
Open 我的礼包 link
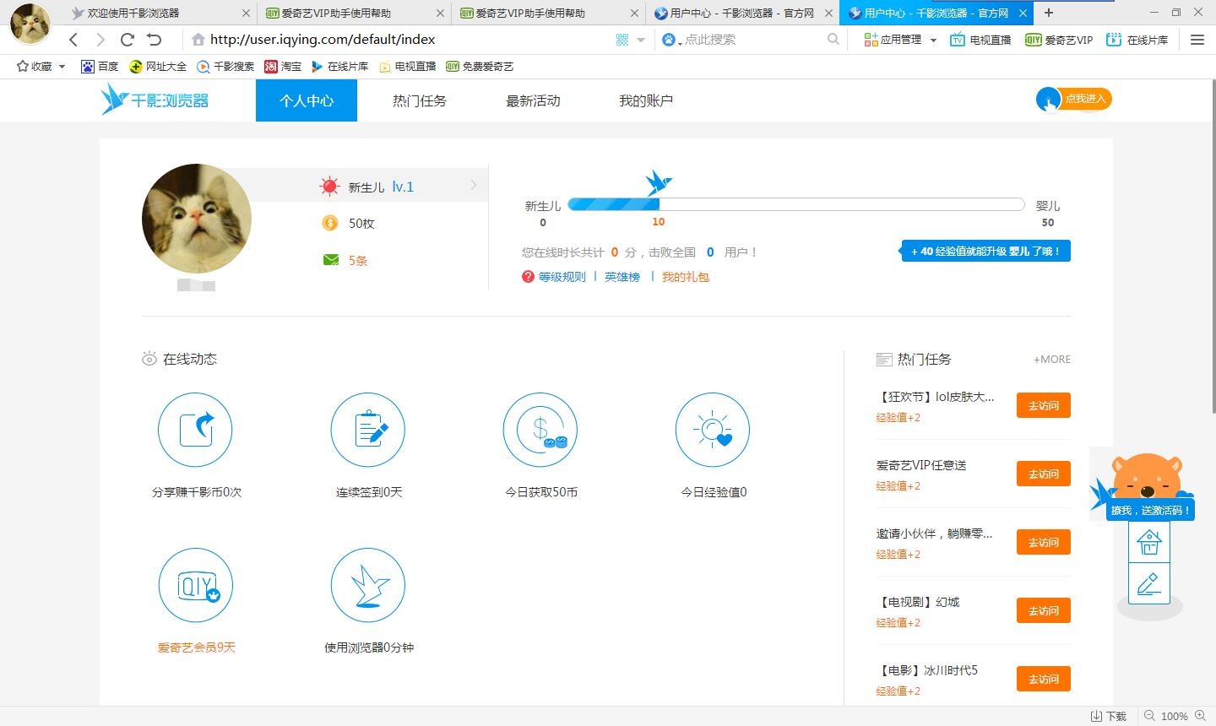tap(686, 277)
